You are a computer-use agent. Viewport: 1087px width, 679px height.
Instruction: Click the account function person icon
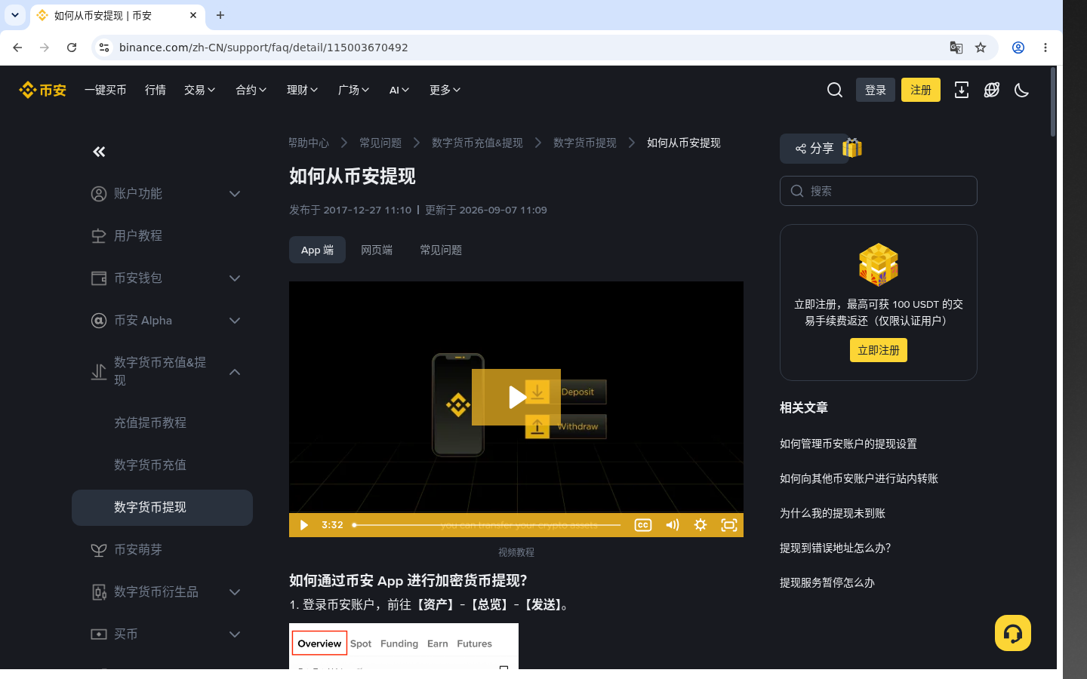99,194
